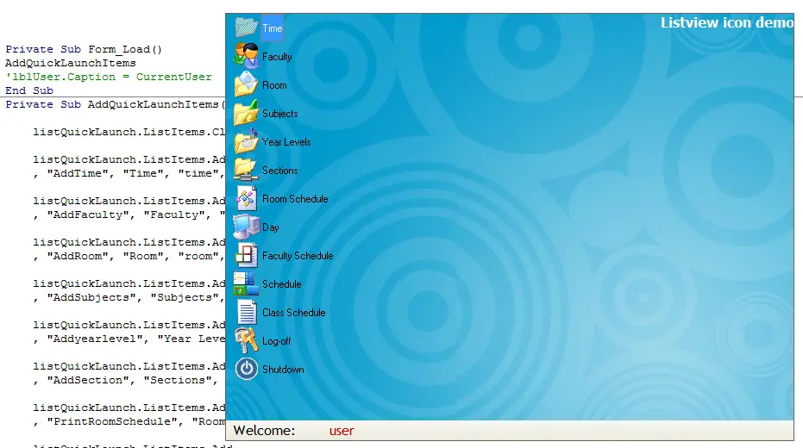
Task: Open the Day computer icon
Action: coord(247,227)
